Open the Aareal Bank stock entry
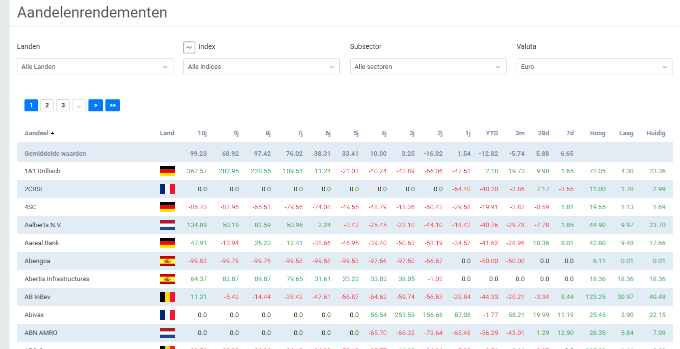The width and height of the screenshot is (680, 349). point(42,243)
